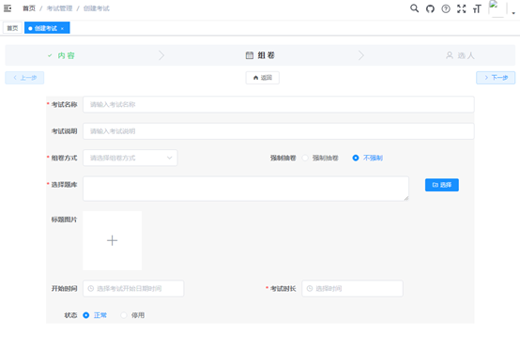Click the user avatar image
520x364 pixels.
(497, 8)
